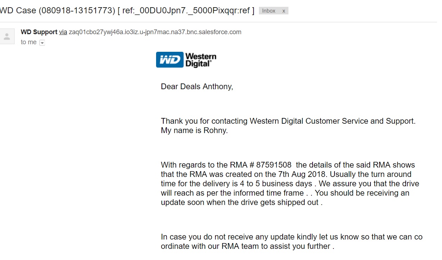442x260 pixels.
Task: Open the sender's avatar profile icon
Action: tap(7, 36)
